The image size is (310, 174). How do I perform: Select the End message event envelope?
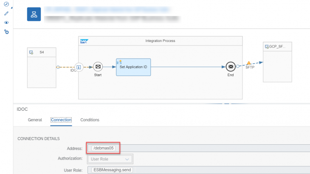(231, 67)
